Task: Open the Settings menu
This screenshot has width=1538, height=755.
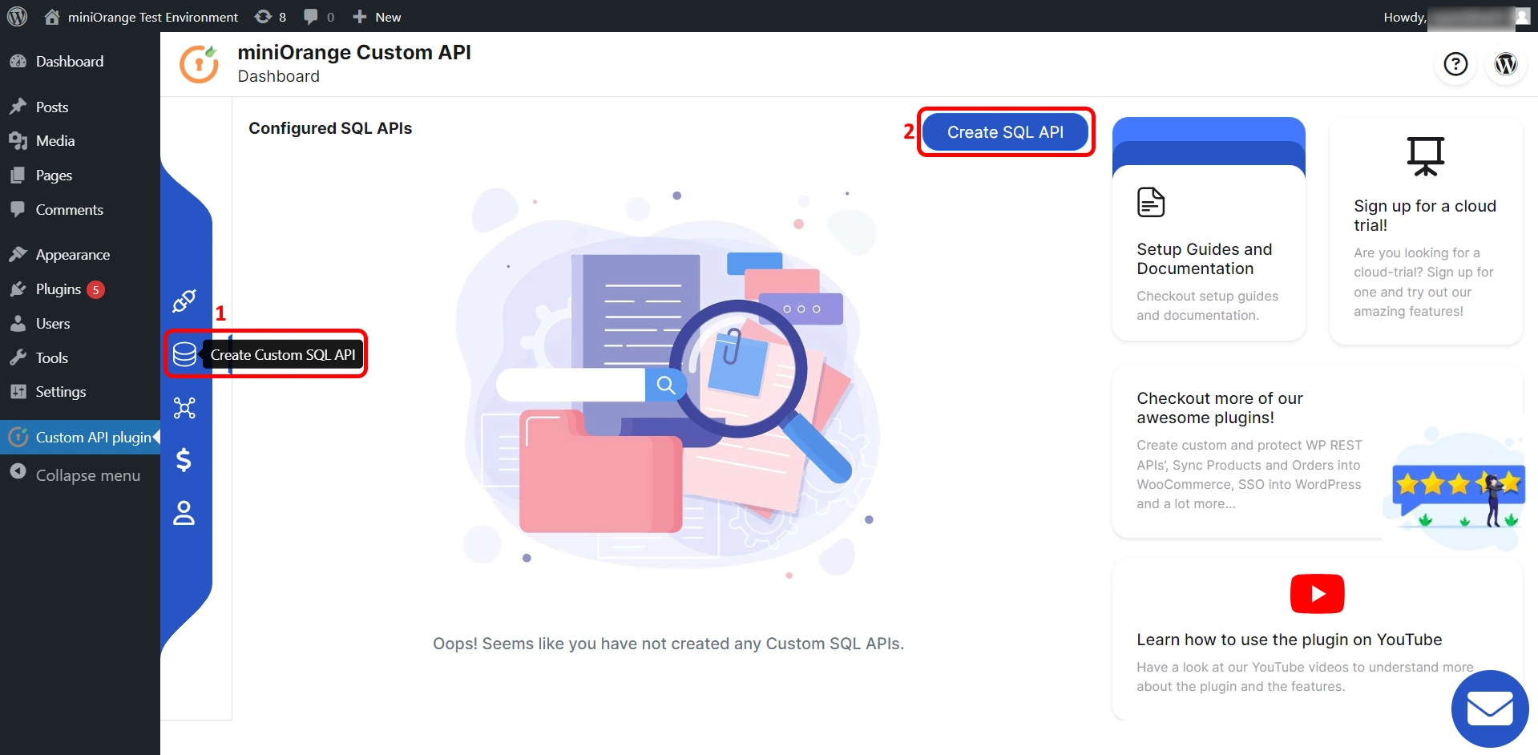Action: pos(80,392)
